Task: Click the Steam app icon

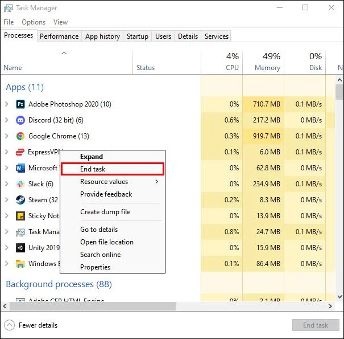Action: pos(20,200)
